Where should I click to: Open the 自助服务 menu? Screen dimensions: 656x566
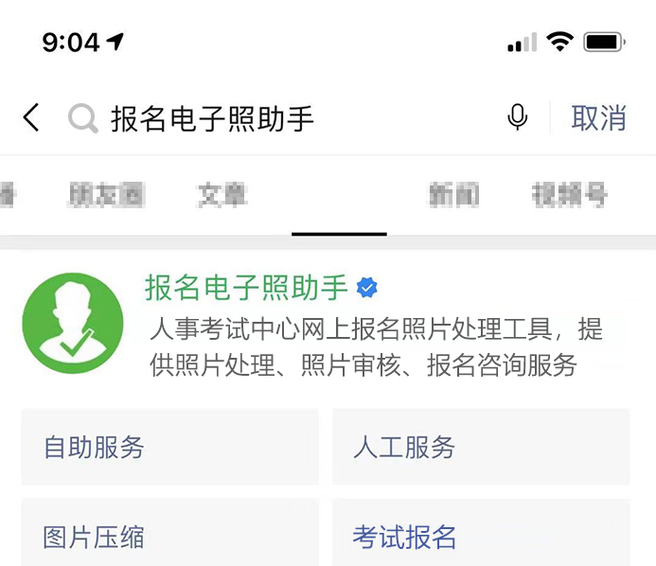tap(169, 447)
